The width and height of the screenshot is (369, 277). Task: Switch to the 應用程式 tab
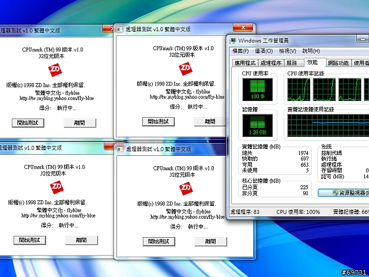pyautogui.click(x=245, y=63)
